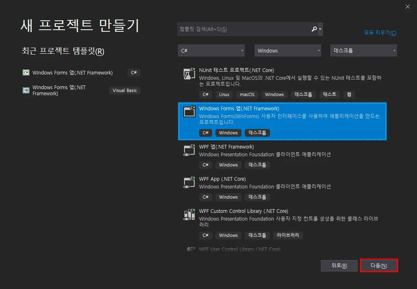
Task: Click Windows Forms description text in selected item
Action: click(290, 119)
